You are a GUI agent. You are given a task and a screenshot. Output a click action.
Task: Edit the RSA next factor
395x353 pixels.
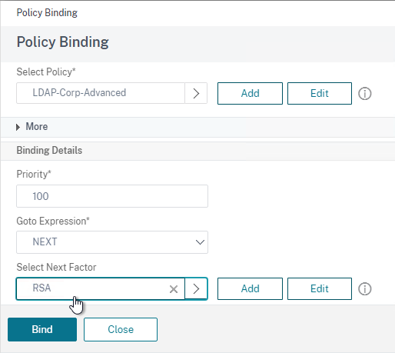point(320,288)
